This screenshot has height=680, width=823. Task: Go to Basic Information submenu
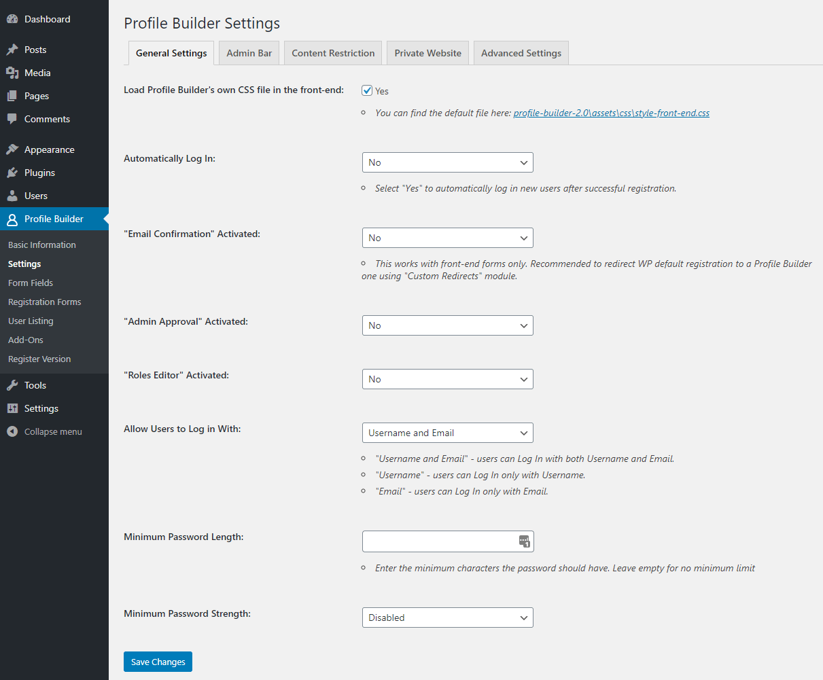tap(42, 245)
